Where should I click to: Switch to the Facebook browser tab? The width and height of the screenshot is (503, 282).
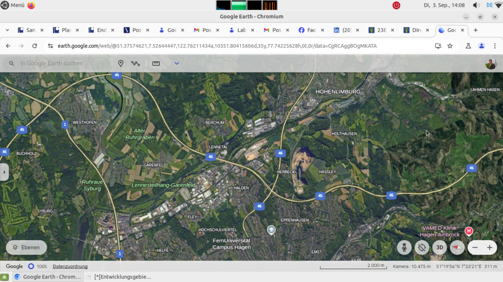pyautogui.click(x=308, y=30)
